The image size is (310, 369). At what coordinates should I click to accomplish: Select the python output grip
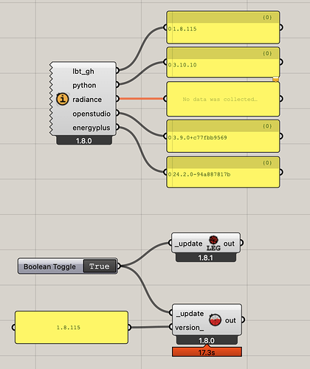[x=117, y=85]
